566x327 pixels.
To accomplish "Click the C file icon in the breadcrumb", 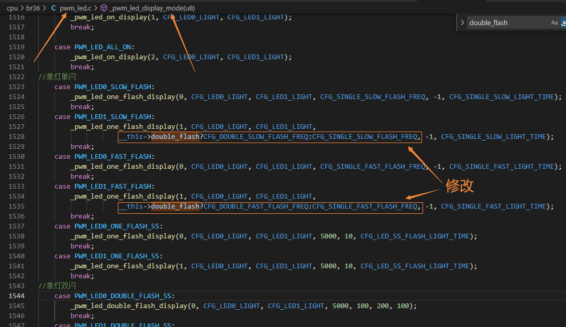I will [53, 8].
